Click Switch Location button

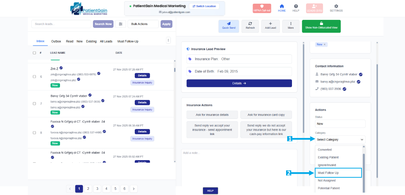[x=204, y=6]
